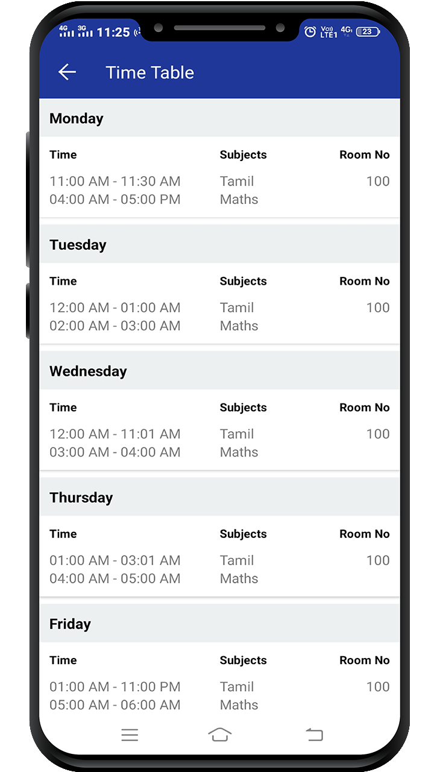Tap Friday's 01:00 AM - 11:00 PM slot
This screenshot has height=772, width=434.
115,686
